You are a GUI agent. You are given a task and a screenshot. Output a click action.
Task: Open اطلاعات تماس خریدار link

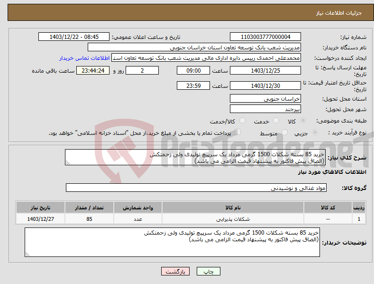pos(84,58)
